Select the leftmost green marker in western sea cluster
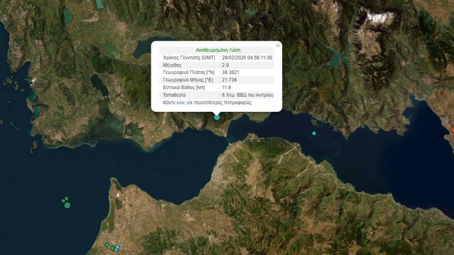The image size is (454, 255). point(63,201)
